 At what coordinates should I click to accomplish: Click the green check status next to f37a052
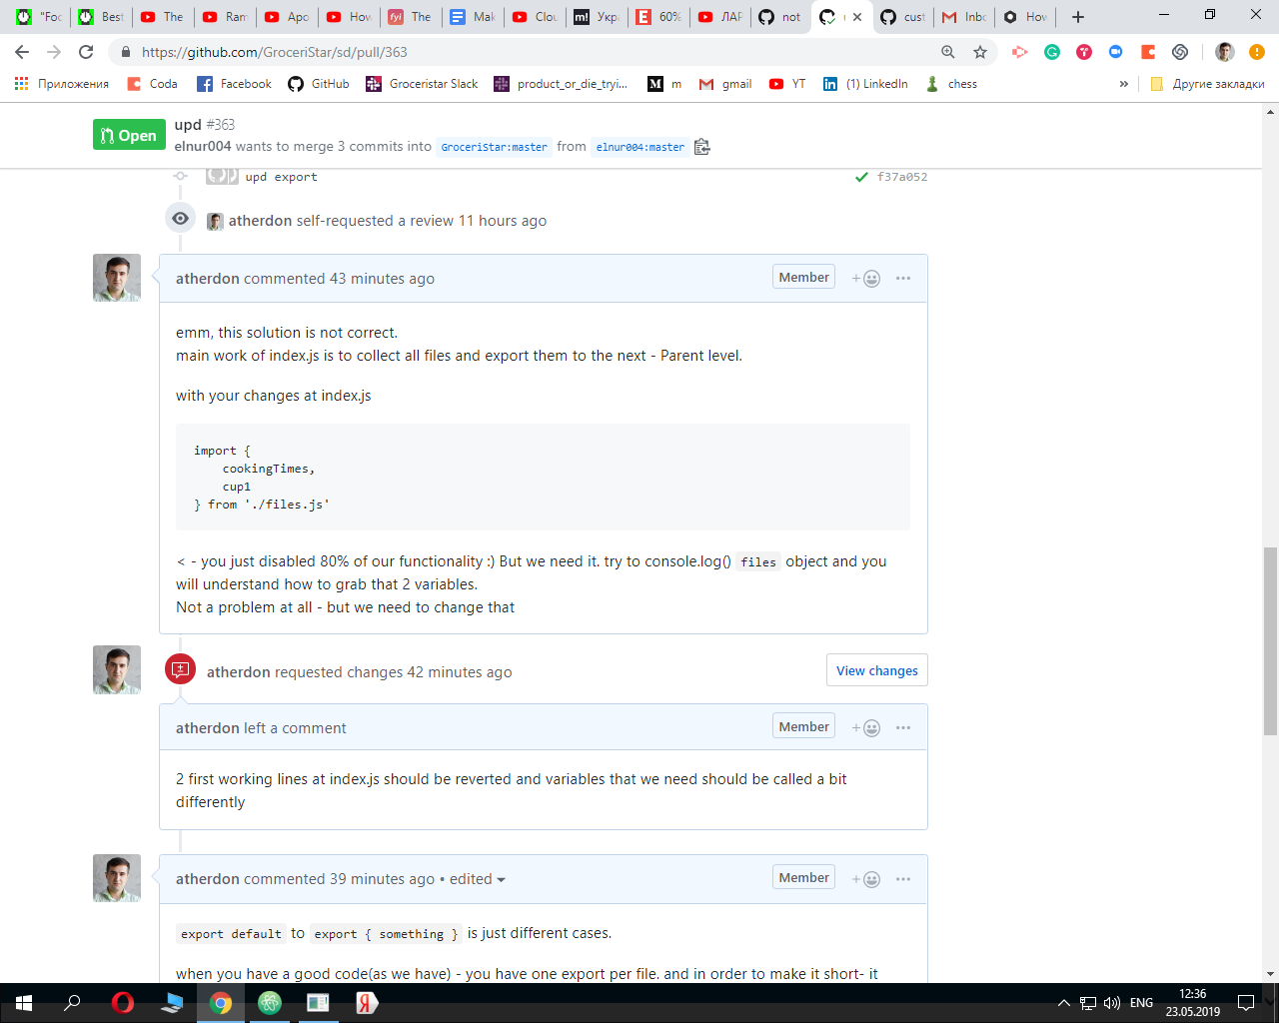click(861, 177)
